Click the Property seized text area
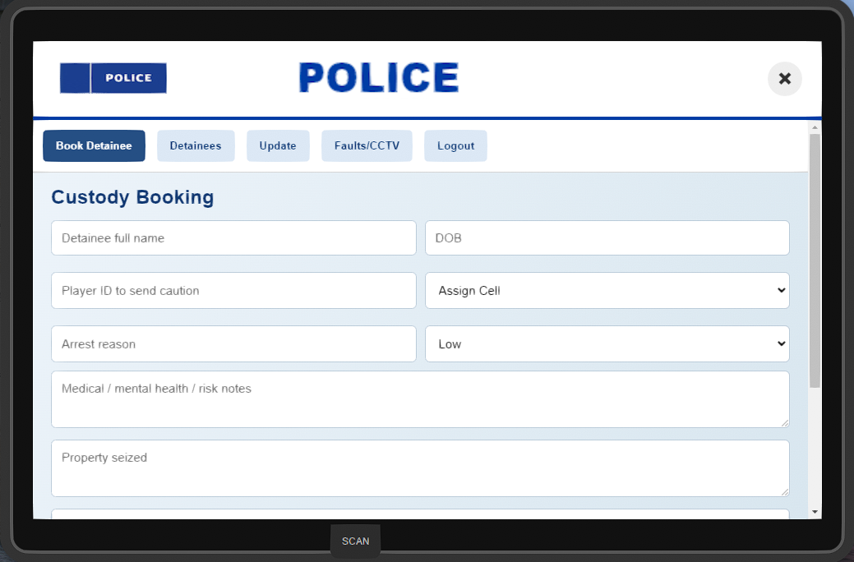 [x=420, y=468]
